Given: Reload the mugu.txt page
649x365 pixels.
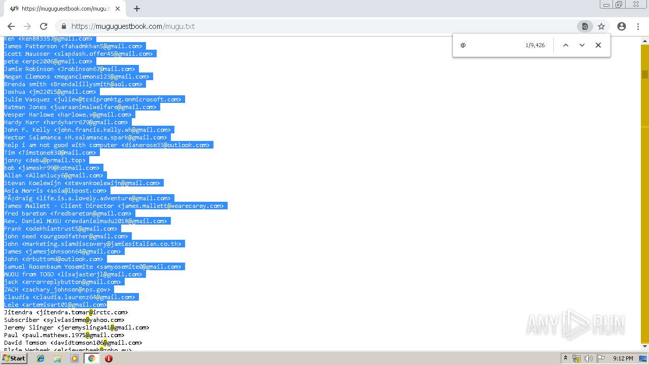Looking at the screenshot, I should (44, 26).
